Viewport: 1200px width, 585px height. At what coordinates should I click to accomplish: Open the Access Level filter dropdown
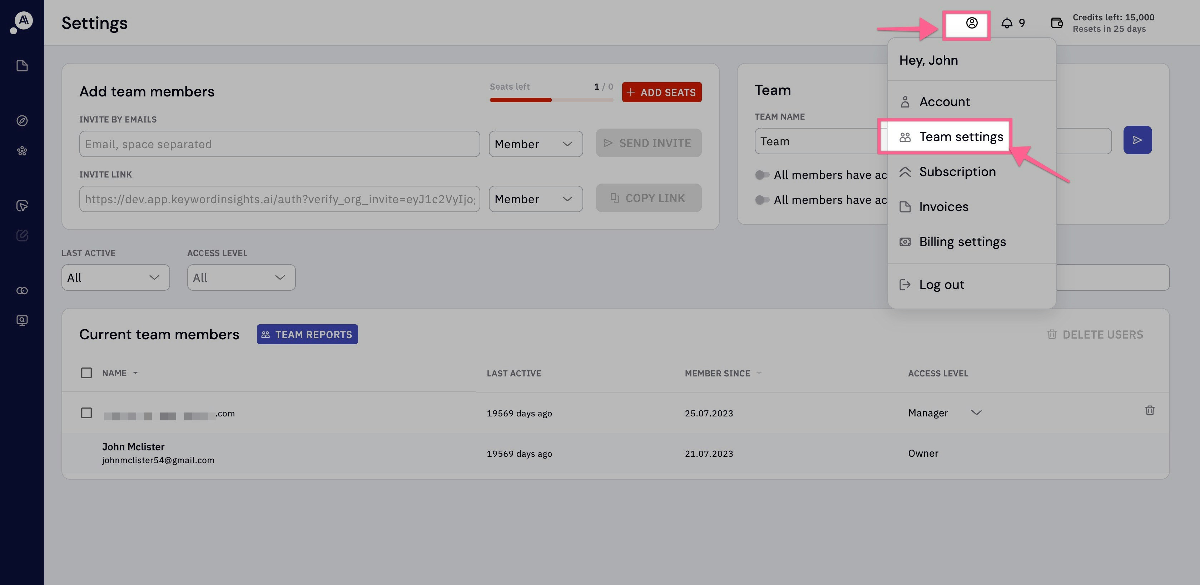[x=241, y=278]
